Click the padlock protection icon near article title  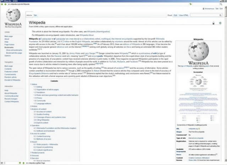[x=213, y=23]
